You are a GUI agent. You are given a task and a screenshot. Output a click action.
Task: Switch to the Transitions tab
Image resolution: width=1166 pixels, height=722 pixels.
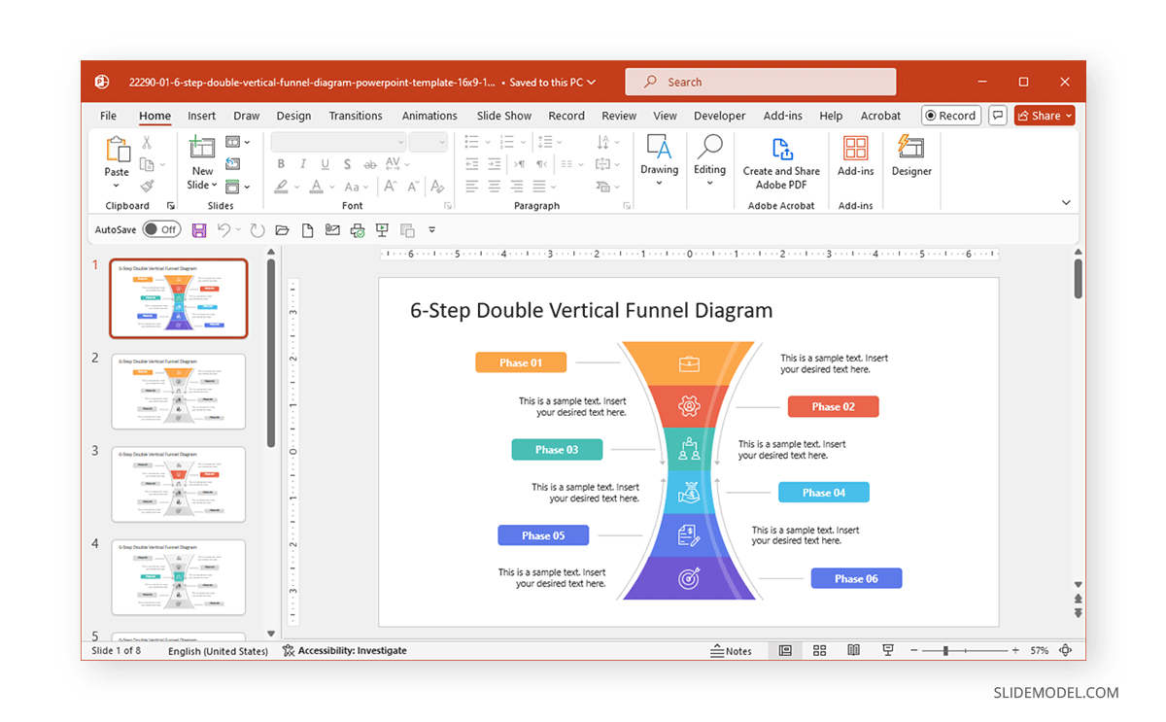[x=356, y=116]
